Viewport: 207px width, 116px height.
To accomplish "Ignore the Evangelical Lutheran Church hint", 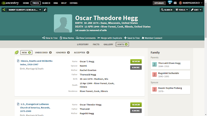I will (x=136, y=111).
